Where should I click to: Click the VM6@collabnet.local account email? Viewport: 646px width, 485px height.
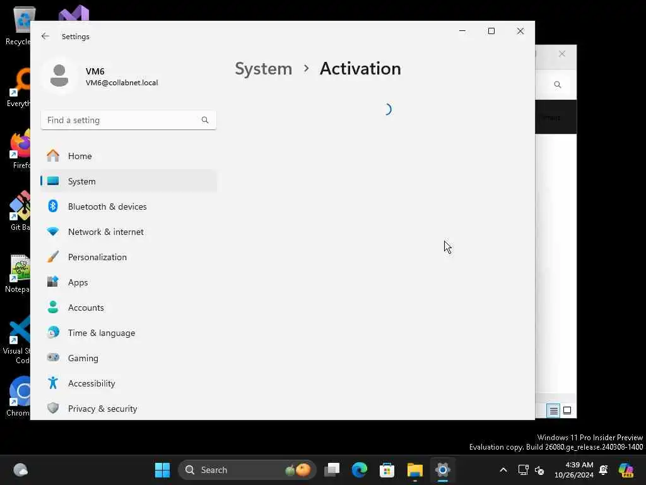point(122,83)
